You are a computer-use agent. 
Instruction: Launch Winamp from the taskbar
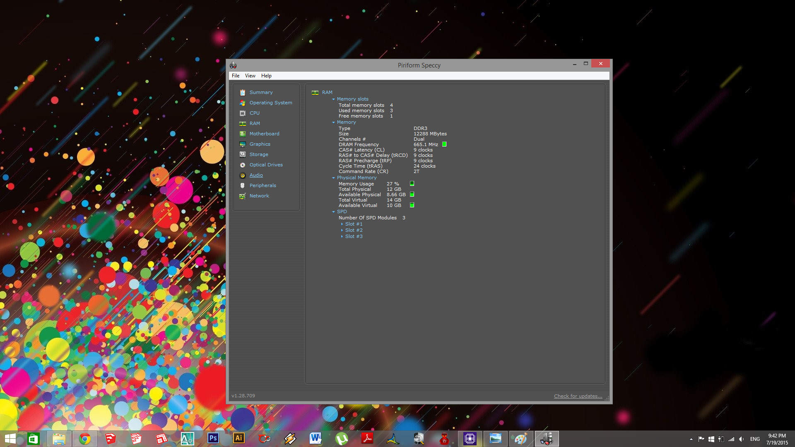pyautogui.click(x=290, y=438)
